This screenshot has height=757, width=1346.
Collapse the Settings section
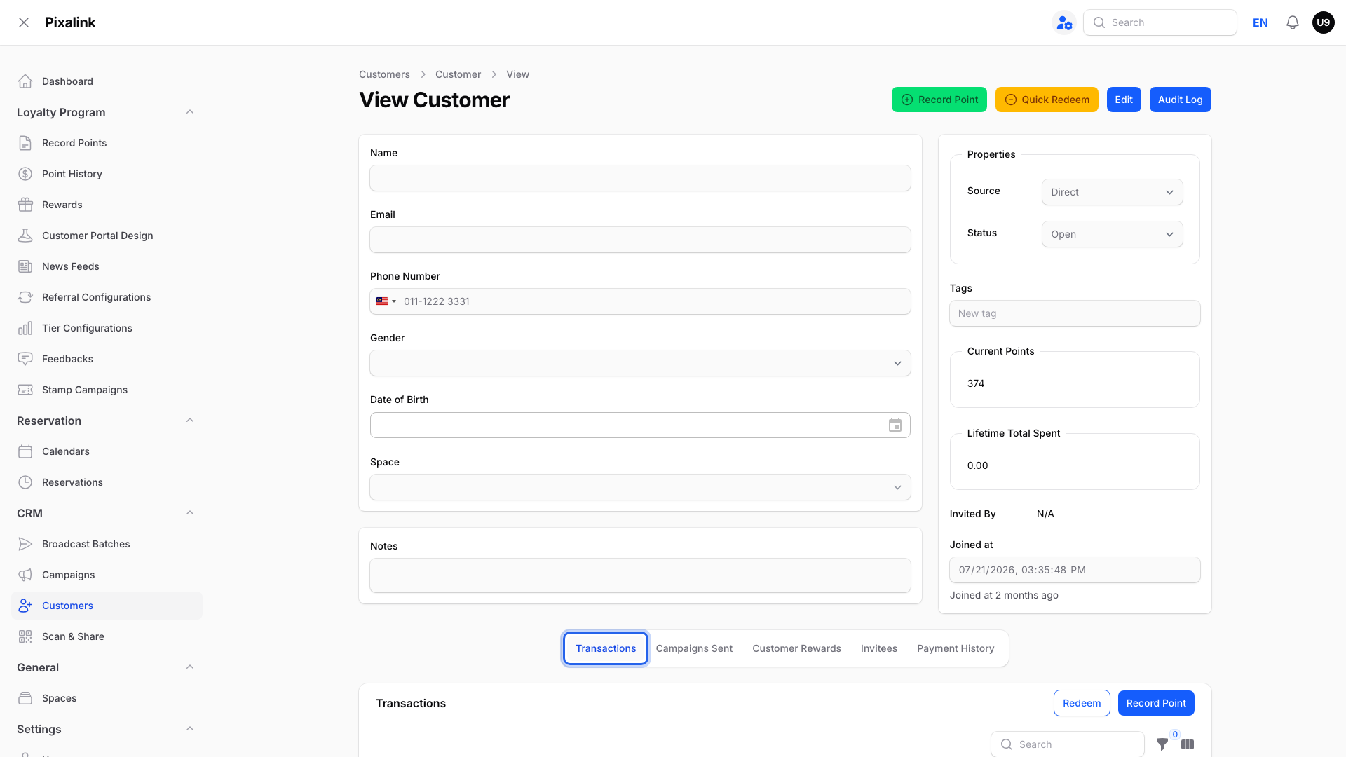pos(190,729)
